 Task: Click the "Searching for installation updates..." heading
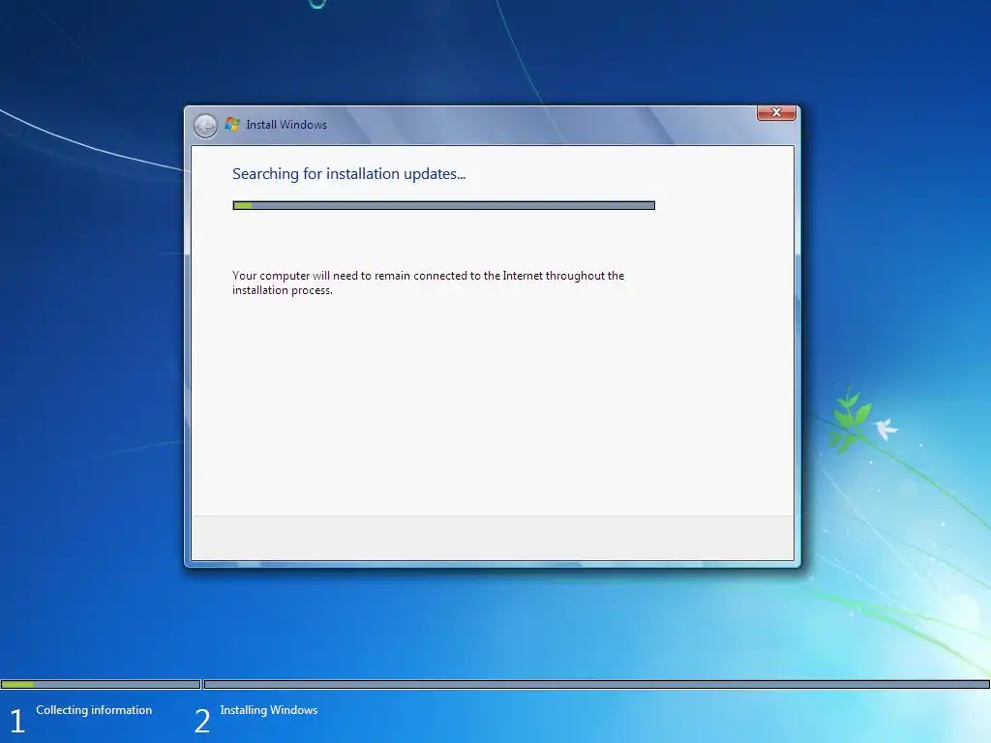click(348, 174)
